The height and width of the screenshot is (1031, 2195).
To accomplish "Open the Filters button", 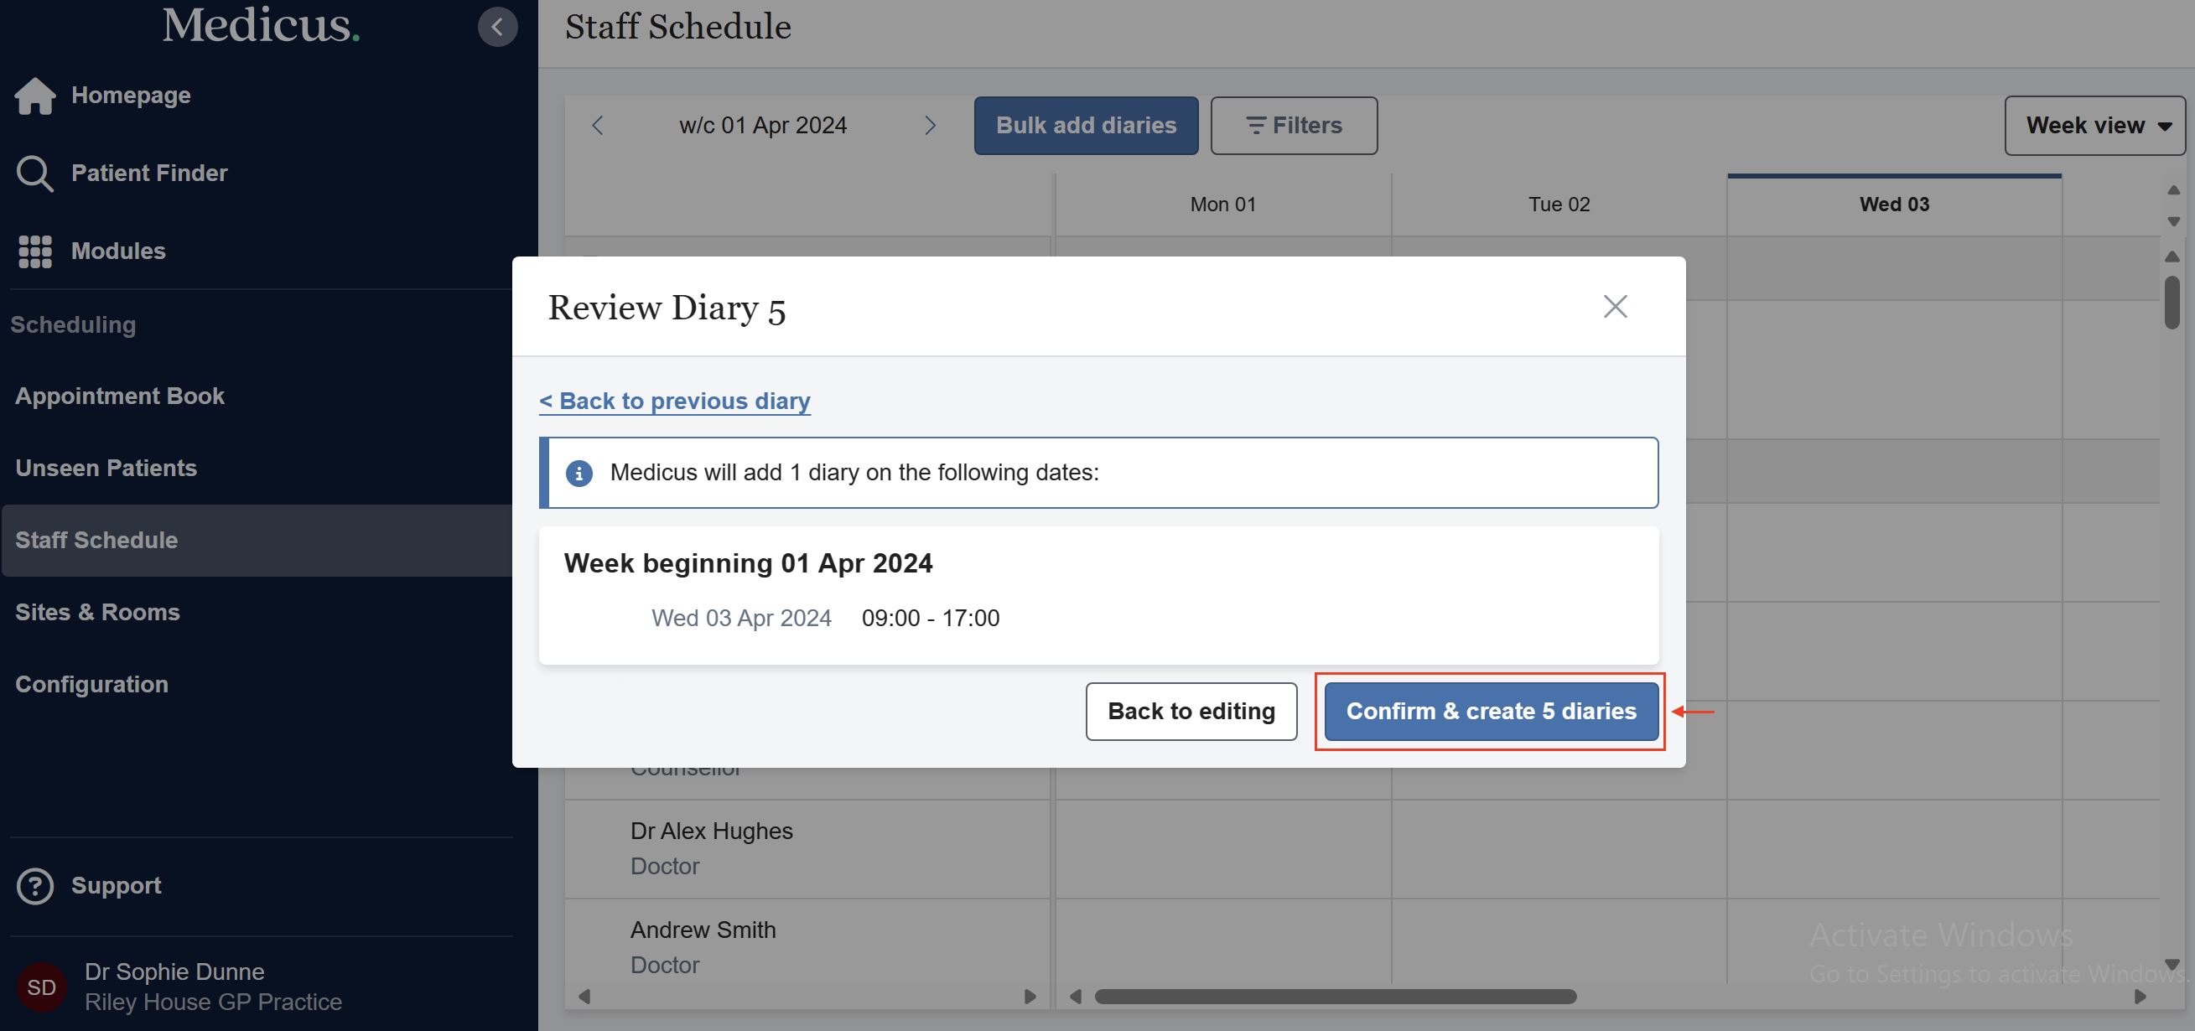I will [1293, 126].
